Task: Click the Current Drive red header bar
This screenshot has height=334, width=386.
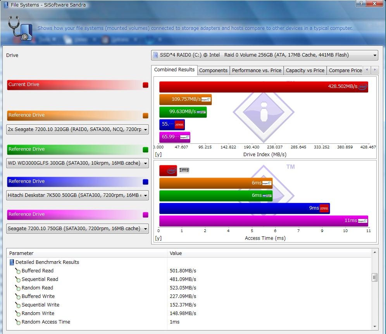Action: point(78,85)
